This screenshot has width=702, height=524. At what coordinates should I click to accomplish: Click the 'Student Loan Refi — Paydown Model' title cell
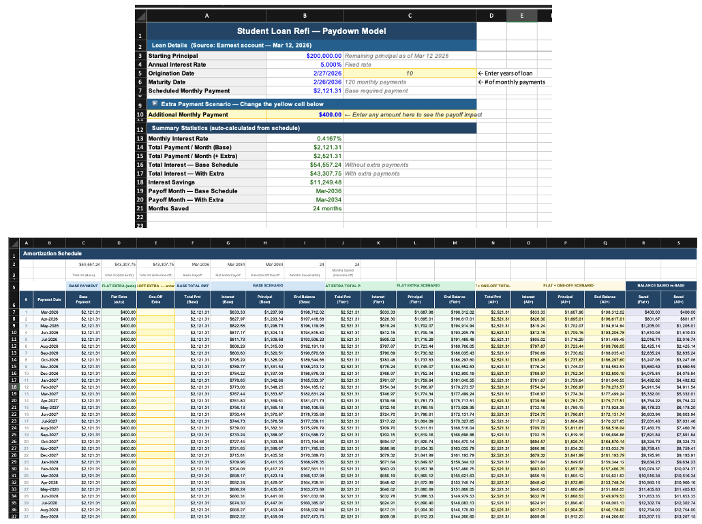[x=311, y=31]
